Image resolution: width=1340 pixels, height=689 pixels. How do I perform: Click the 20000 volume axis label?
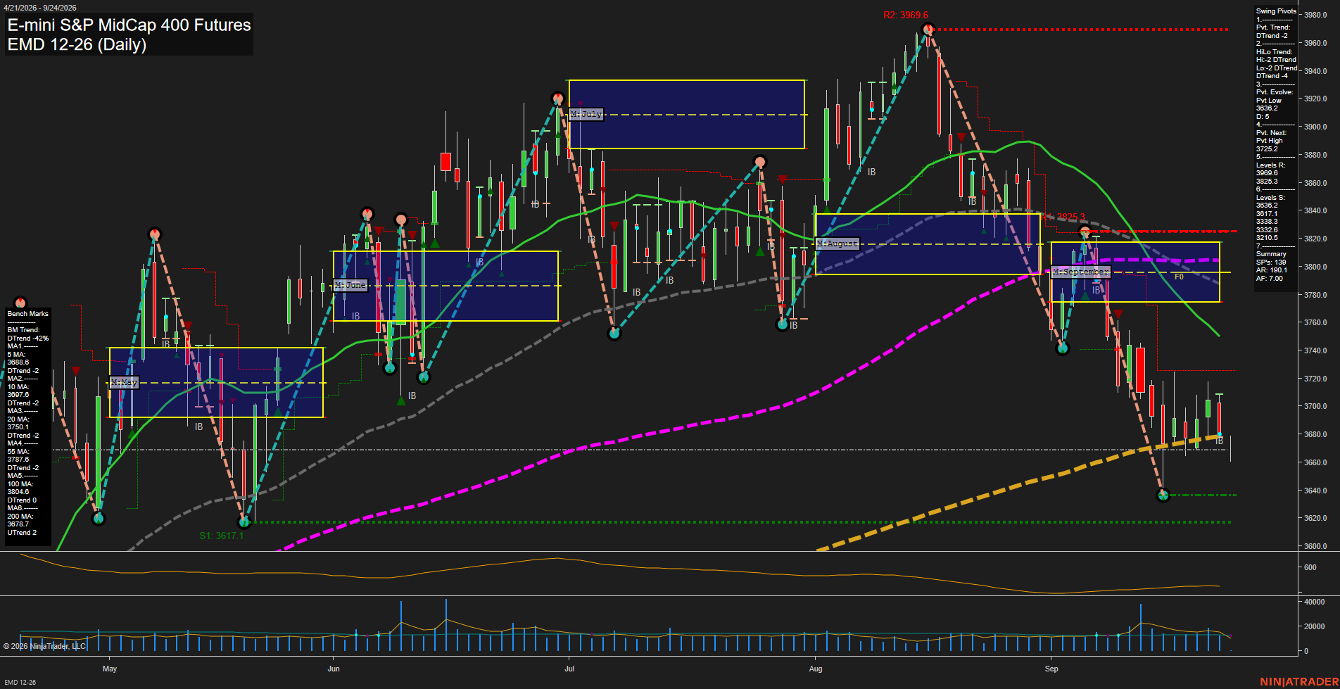click(x=1314, y=626)
